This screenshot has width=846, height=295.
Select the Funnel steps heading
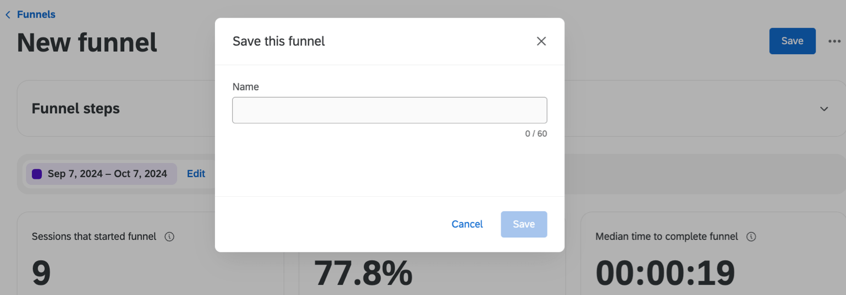point(76,108)
